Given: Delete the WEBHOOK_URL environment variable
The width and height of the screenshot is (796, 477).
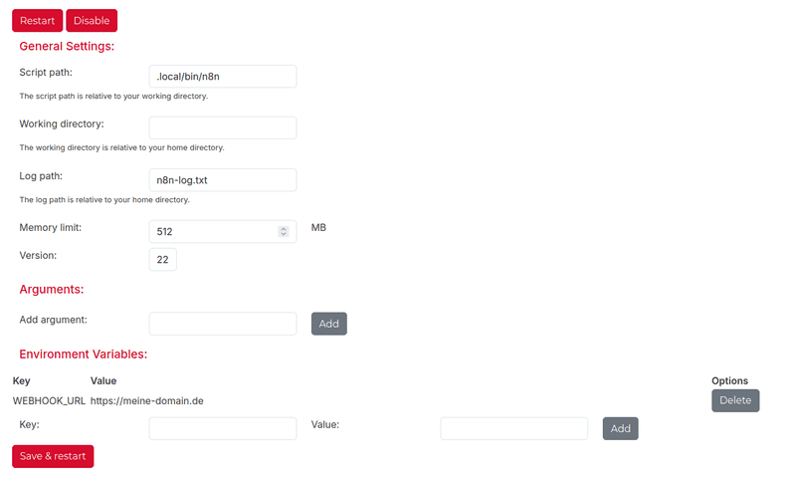Looking at the screenshot, I should click(735, 400).
